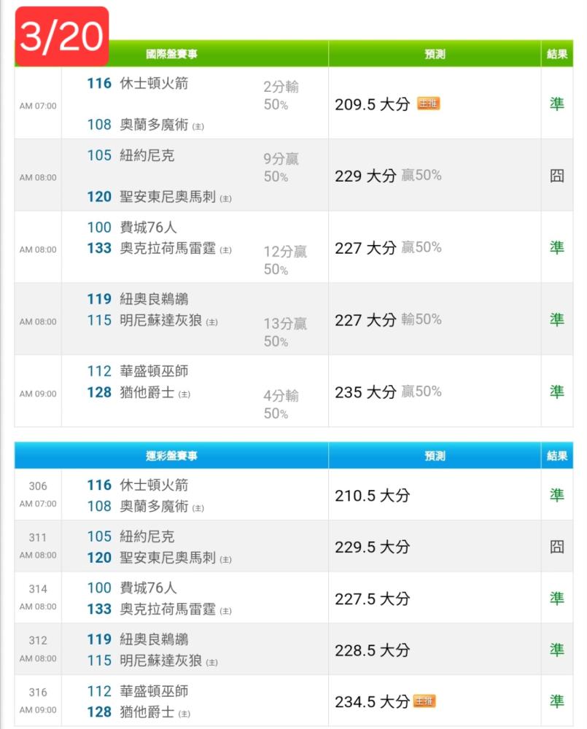The width and height of the screenshot is (587, 729).
Task: Click the orange 主推 badge beside 234.5 大分
Action: [424, 701]
